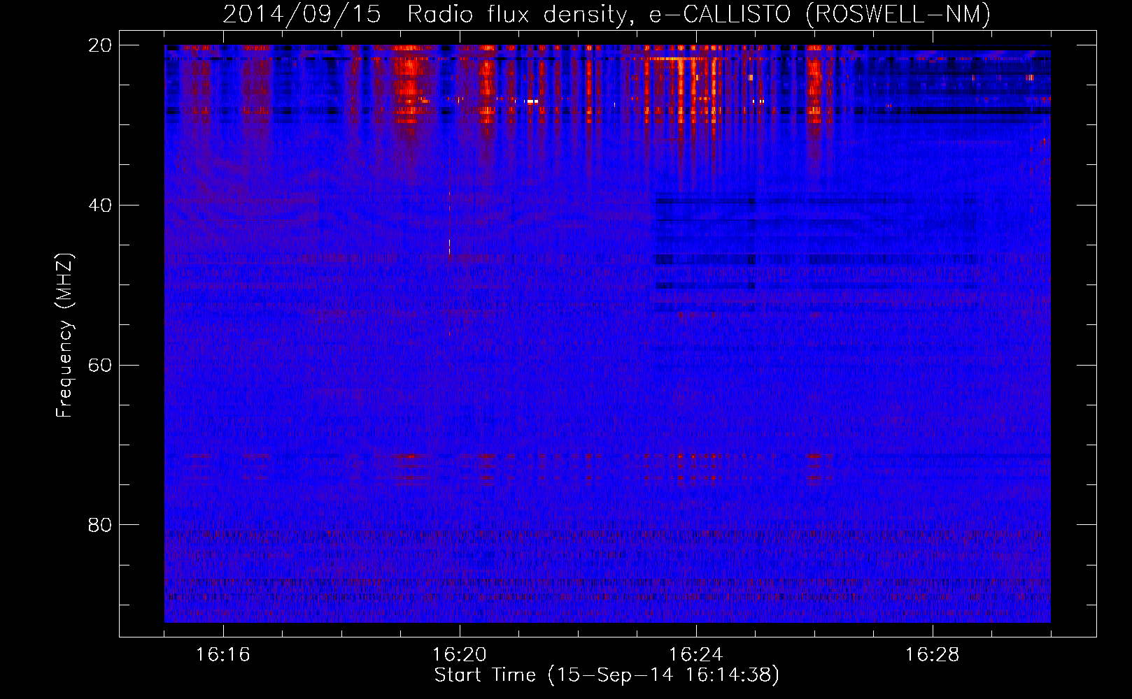The width and height of the screenshot is (1132, 699).
Task: Click the '16:20' time tick label
Action: (460, 655)
